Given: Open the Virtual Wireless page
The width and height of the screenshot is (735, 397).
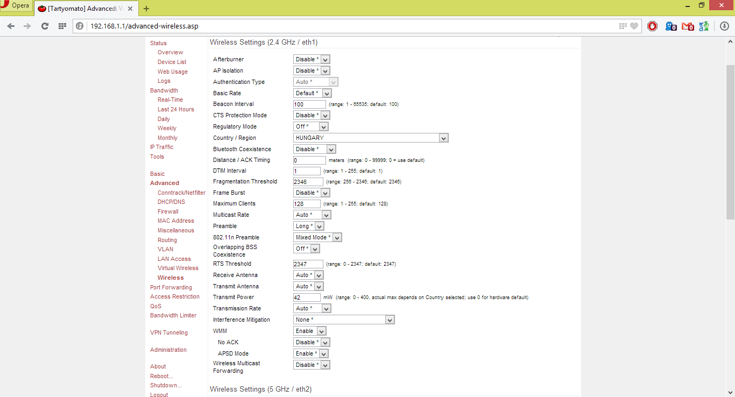Looking at the screenshot, I should pyautogui.click(x=178, y=268).
